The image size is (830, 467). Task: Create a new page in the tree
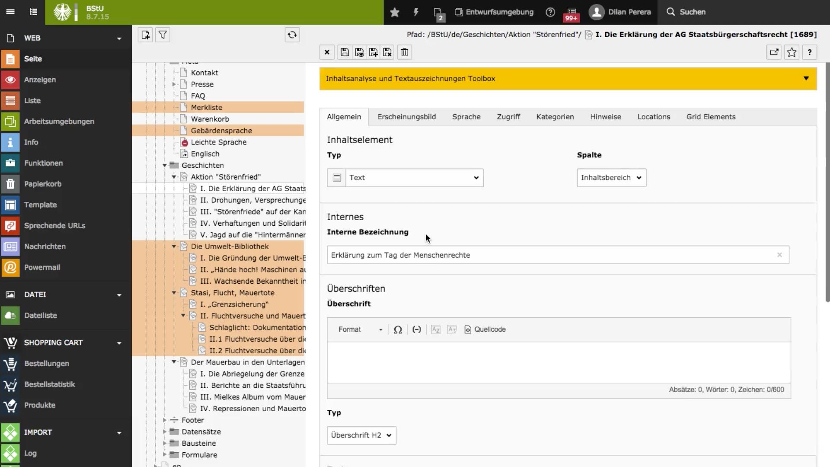pyautogui.click(x=145, y=35)
